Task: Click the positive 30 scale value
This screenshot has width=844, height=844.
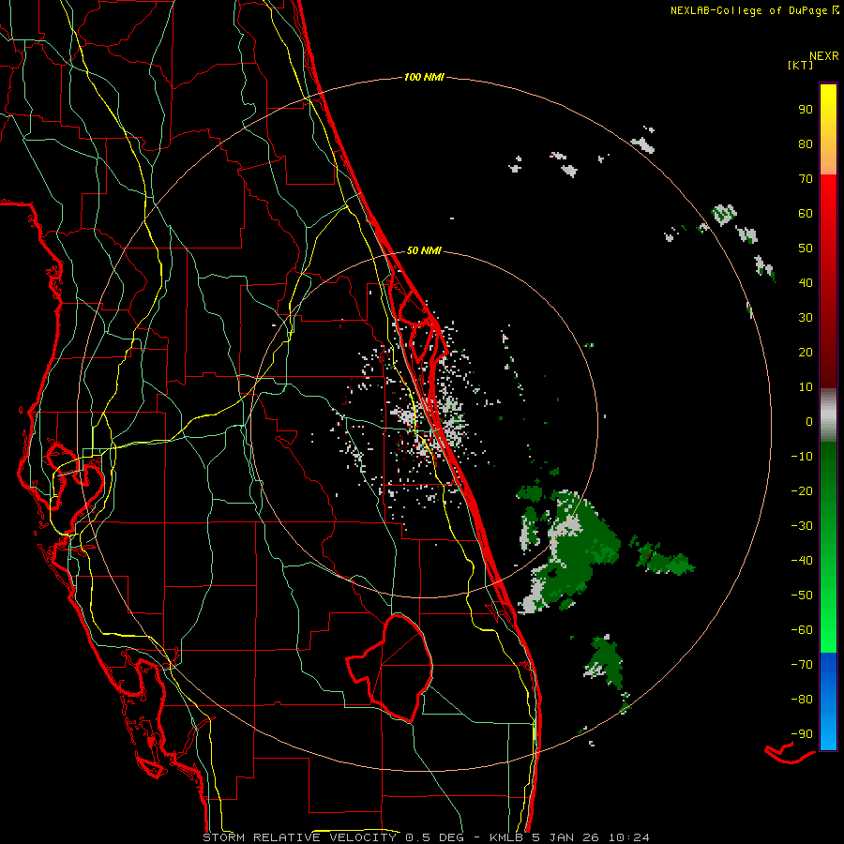Action: point(806,318)
